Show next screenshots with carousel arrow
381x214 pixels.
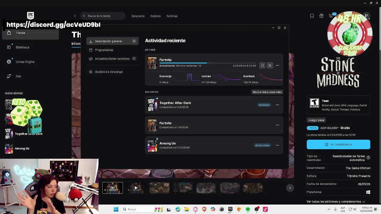point(290,188)
